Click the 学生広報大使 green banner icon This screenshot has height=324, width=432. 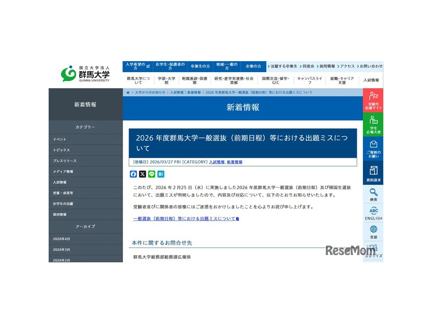(x=373, y=124)
